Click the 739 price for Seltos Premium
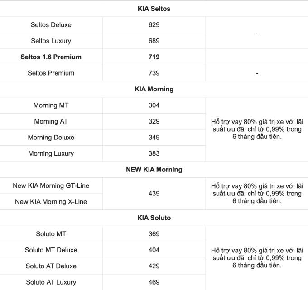 click(154, 73)
